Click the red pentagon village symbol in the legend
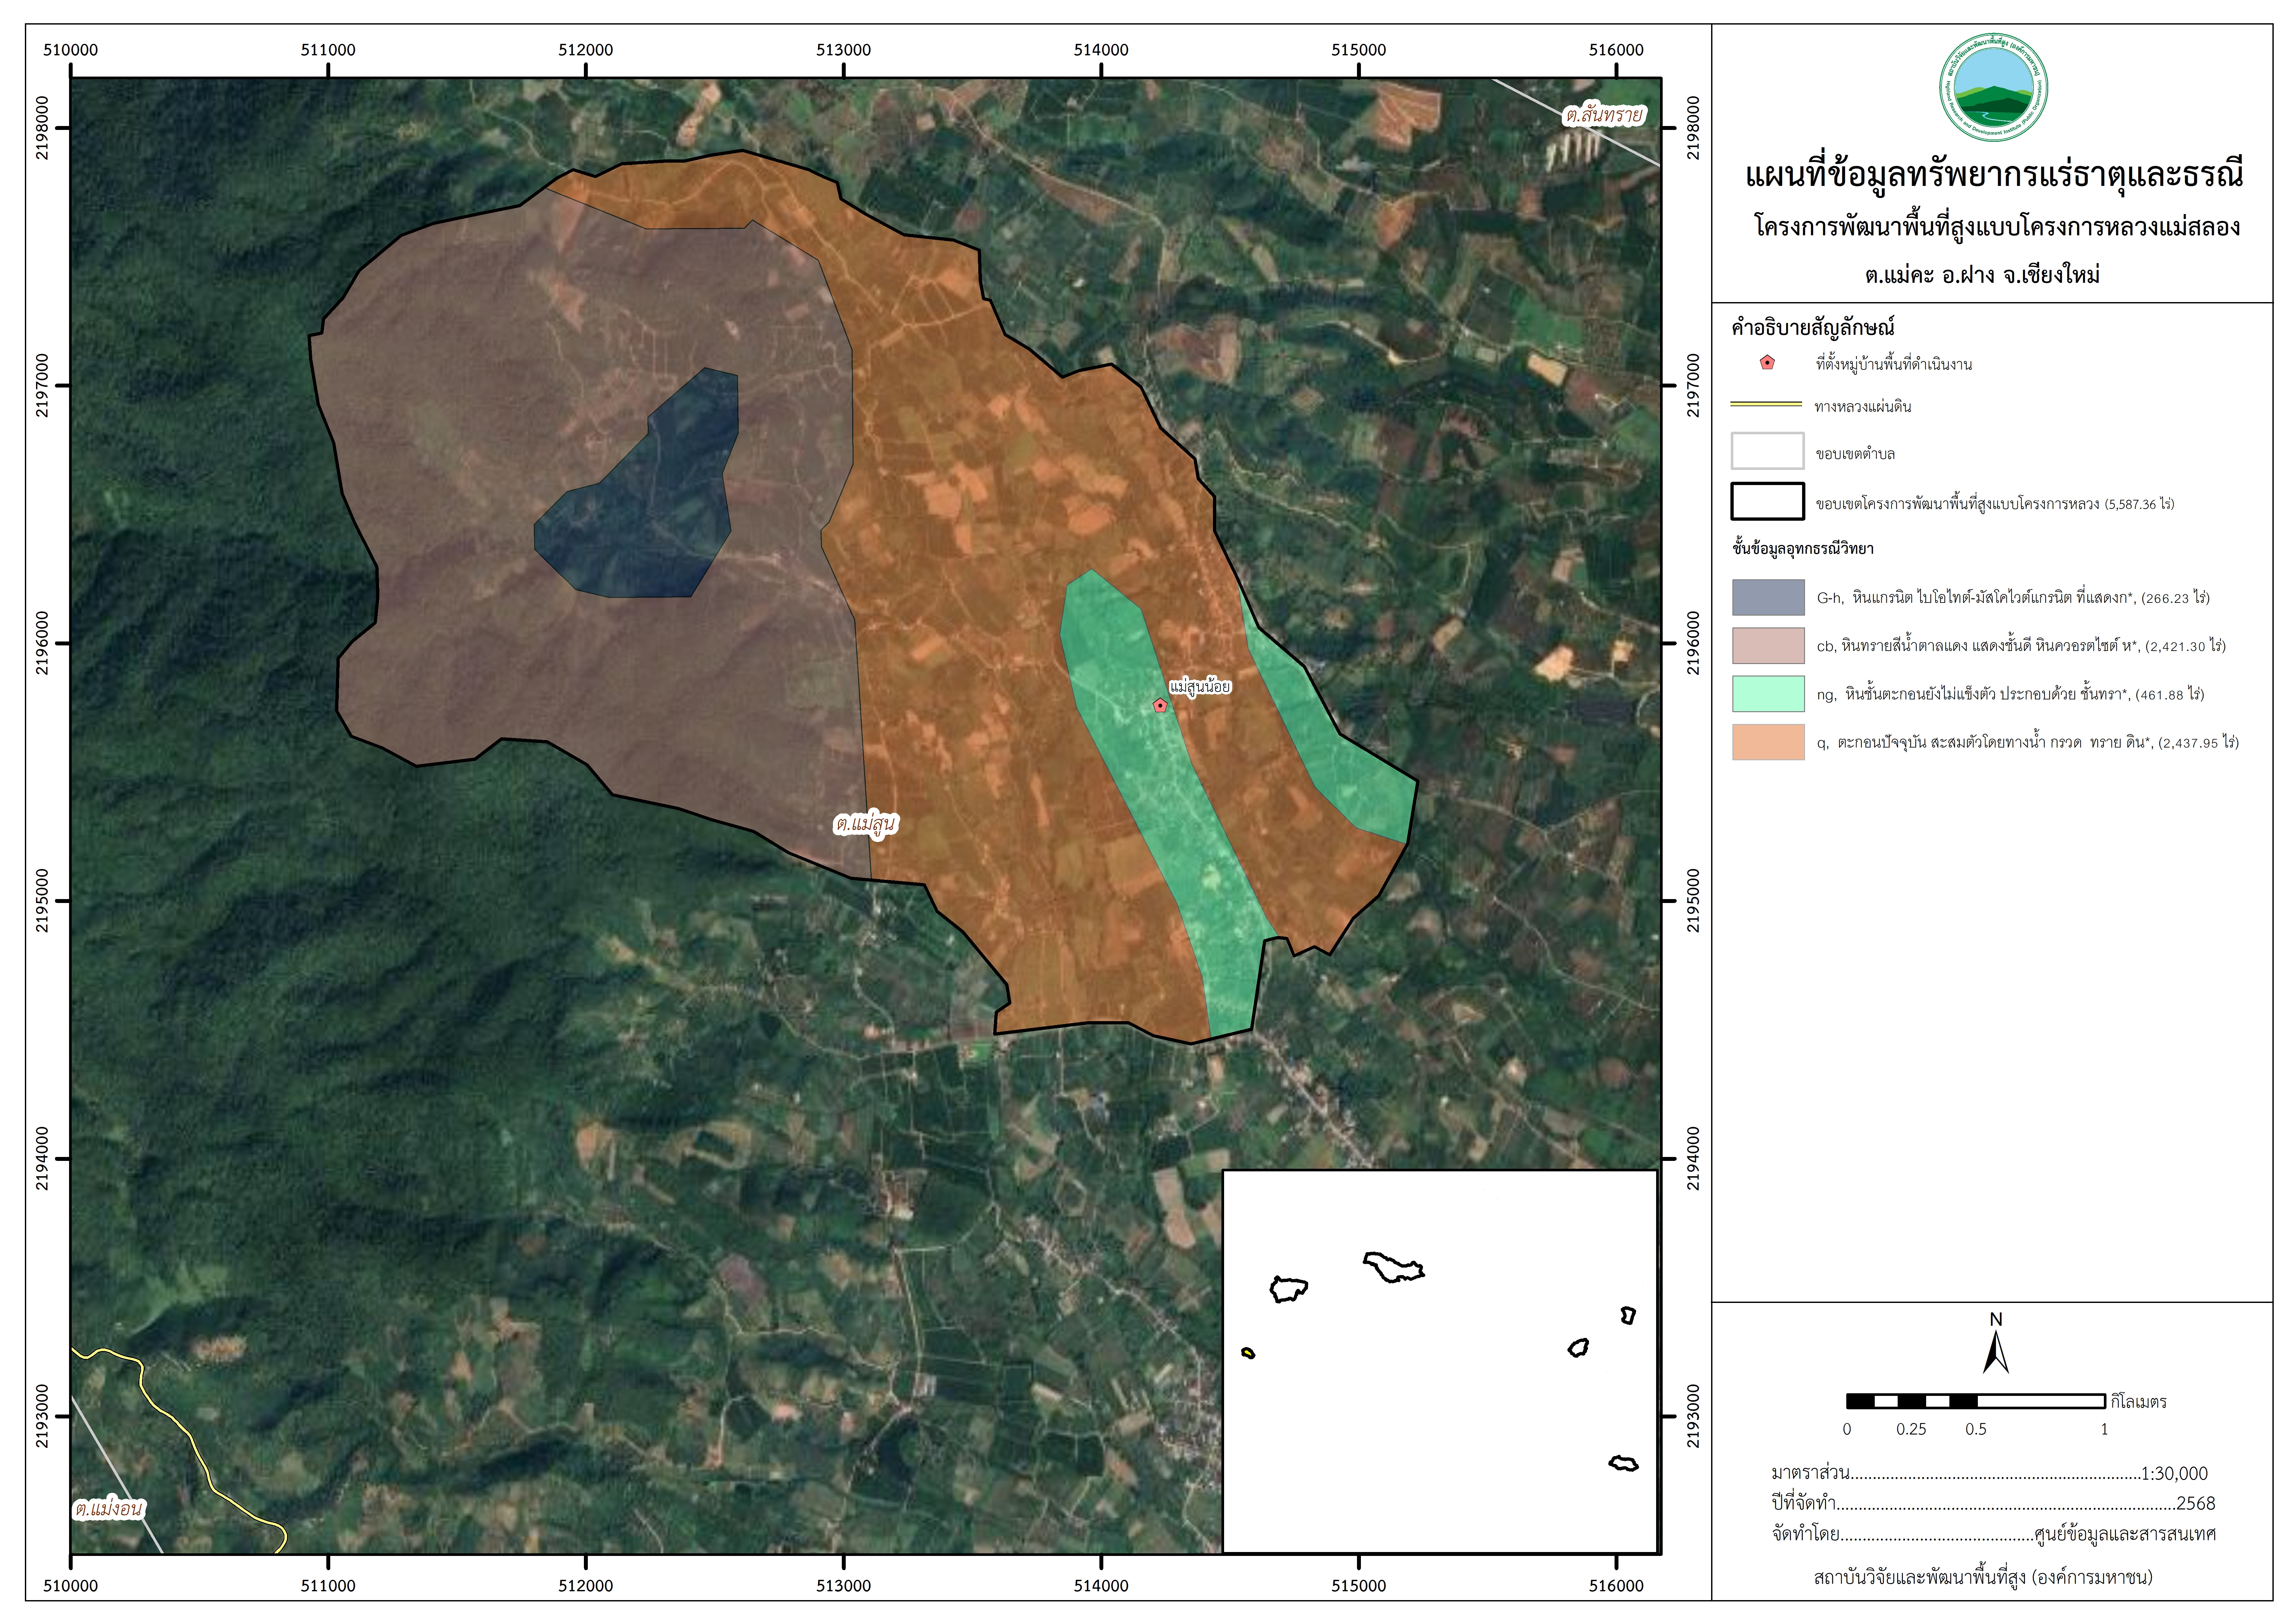This screenshot has width=2295, height=1624. [x=1767, y=363]
